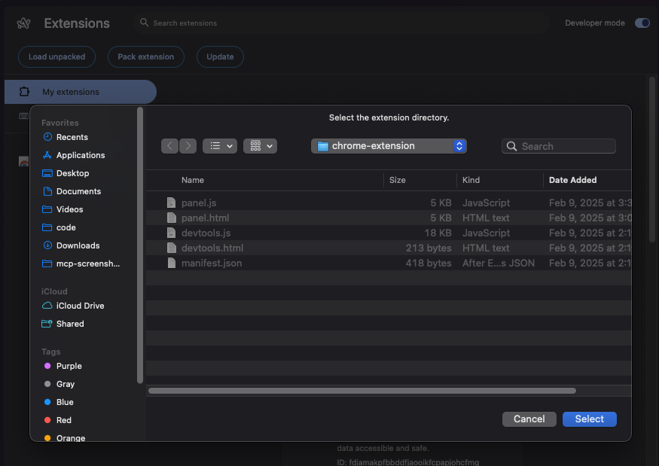The image size is (659, 466).
Task: Open the grid view options dropdown
Action: (x=260, y=145)
